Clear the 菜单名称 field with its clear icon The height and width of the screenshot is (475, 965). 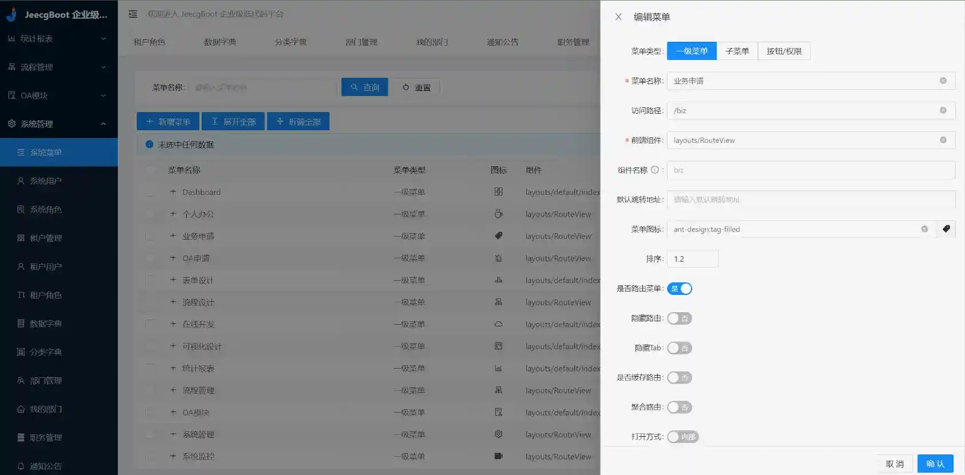click(x=943, y=81)
